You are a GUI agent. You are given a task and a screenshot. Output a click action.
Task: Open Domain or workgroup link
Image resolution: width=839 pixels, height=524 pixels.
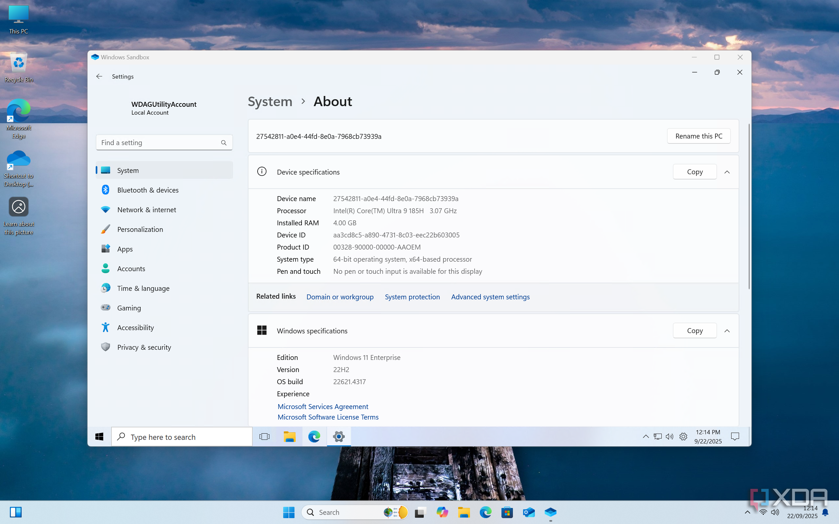tap(340, 297)
